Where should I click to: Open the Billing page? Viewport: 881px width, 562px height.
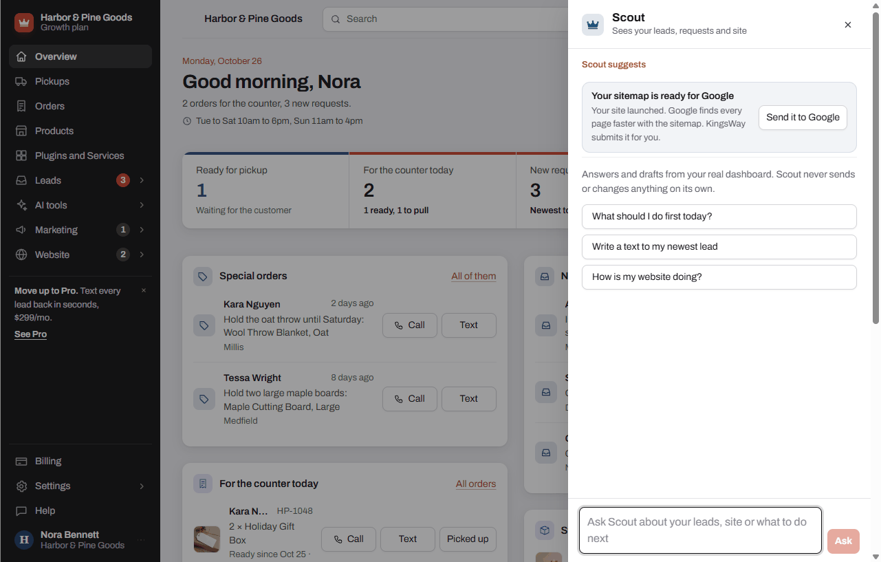click(x=80, y=461)
